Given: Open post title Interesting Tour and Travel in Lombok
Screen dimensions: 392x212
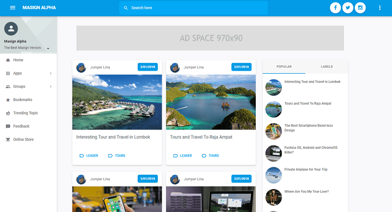Looking at the screenshot, I should click(113, 137).
